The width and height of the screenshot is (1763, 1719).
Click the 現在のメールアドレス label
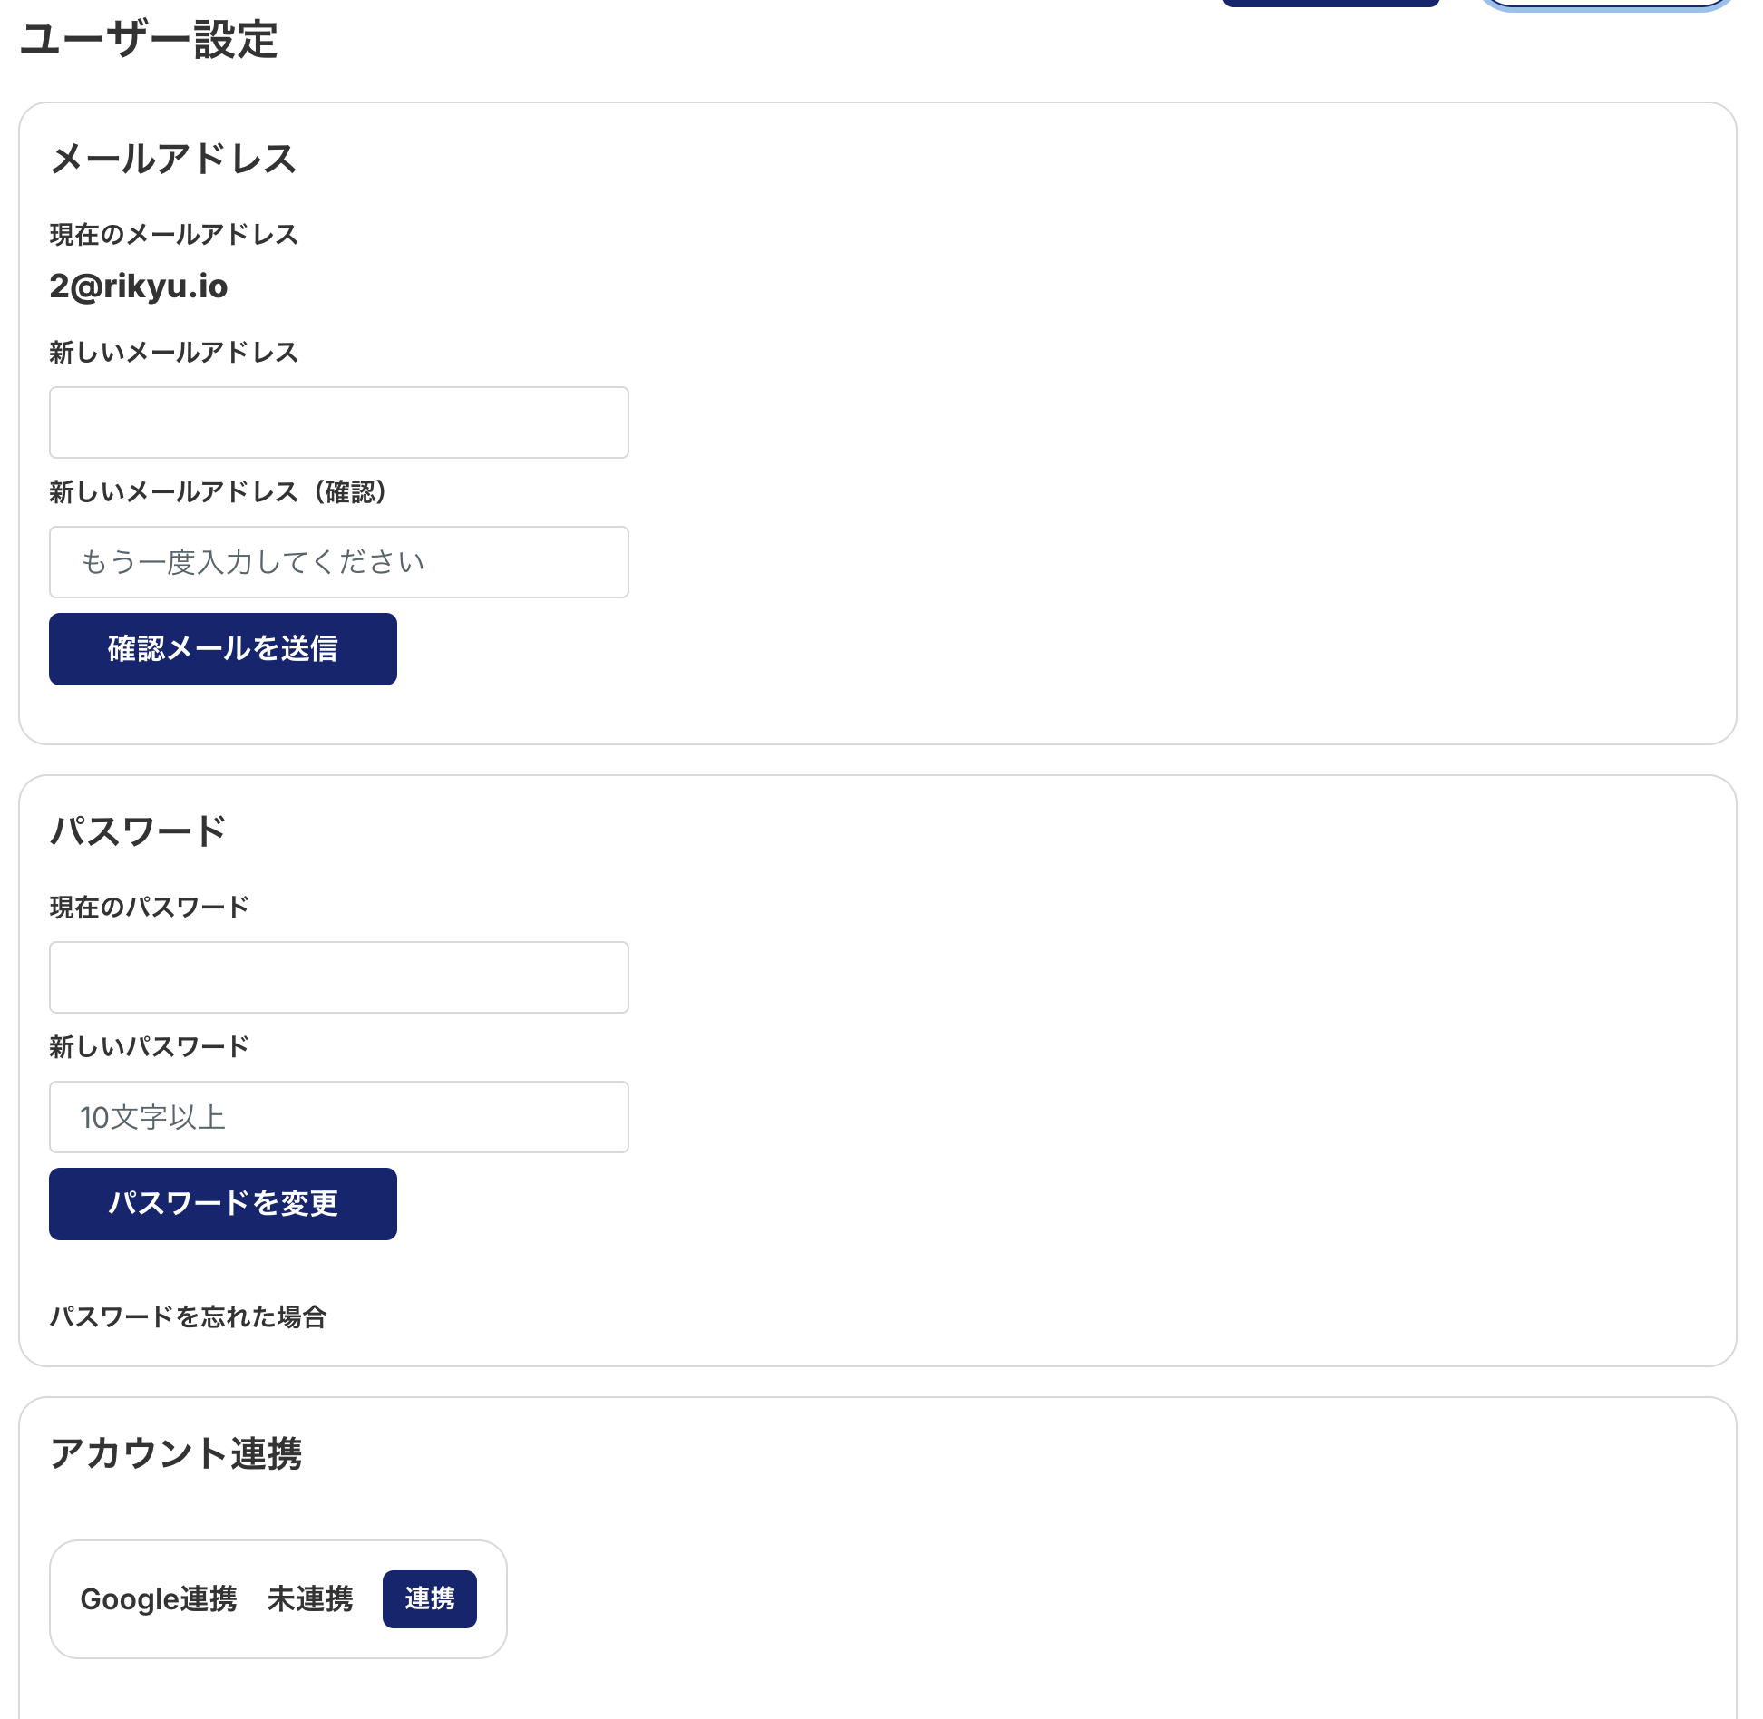tap(173, 235)
